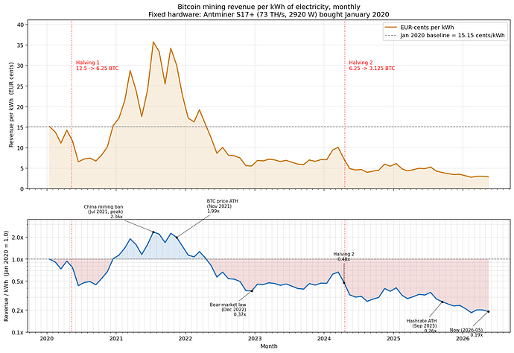Click the '12.5 -> 6.25 BTC' annotation

click(98, 69)
